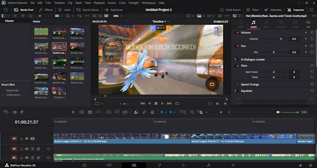Click the viewer Loop playback icon
This screenshot has width=317, height=168.
coord(177,103)
